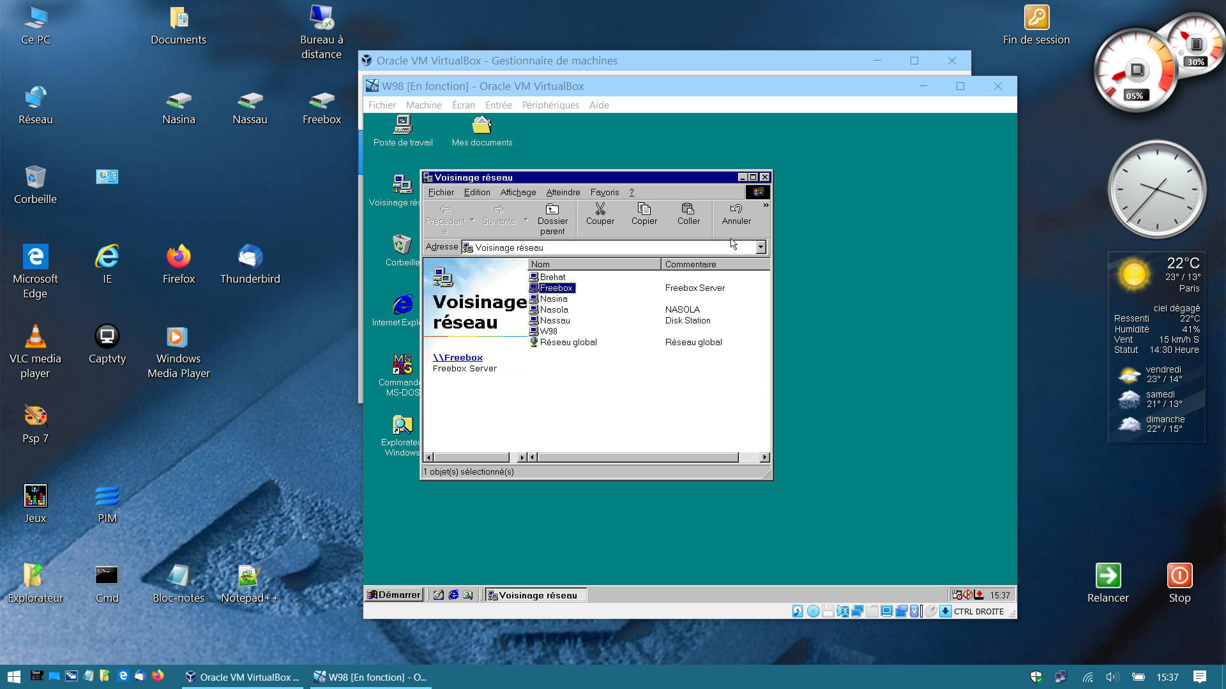Select Commandes MS-DOS icon in W98 desktop
Screen dimensions: 1226x689
point(402,376)
